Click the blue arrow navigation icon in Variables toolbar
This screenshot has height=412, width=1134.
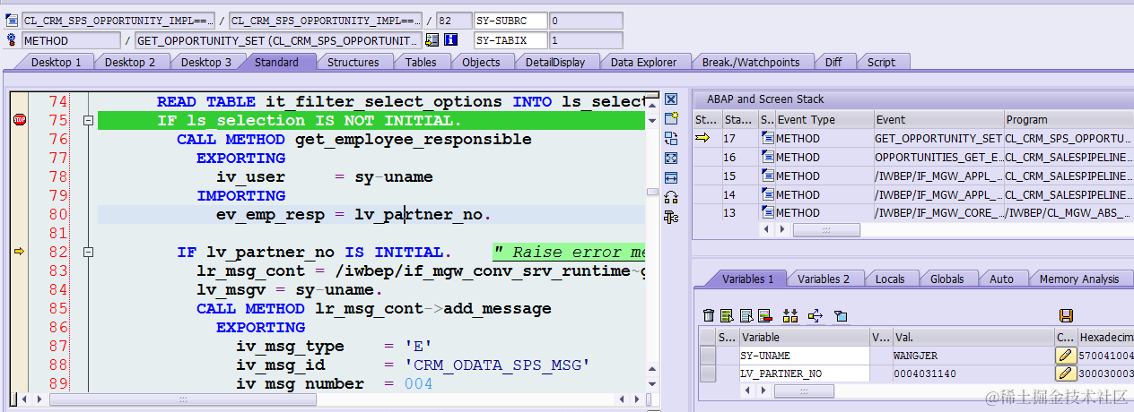pyautogui.click(x=816, y=315)
